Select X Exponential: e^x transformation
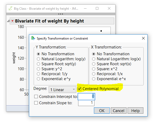 click(x=94, y=79)
